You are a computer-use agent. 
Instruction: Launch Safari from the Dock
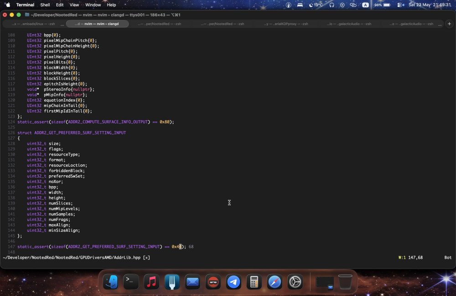coord(275,282)
